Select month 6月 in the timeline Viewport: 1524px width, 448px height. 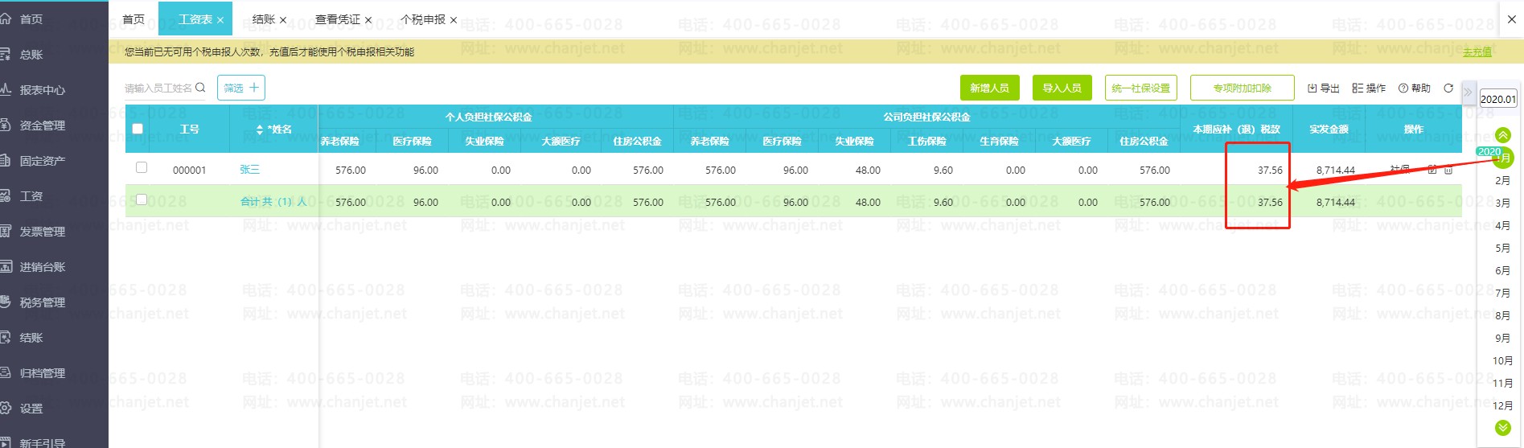pyautogui.click(x=1502, y=271)
